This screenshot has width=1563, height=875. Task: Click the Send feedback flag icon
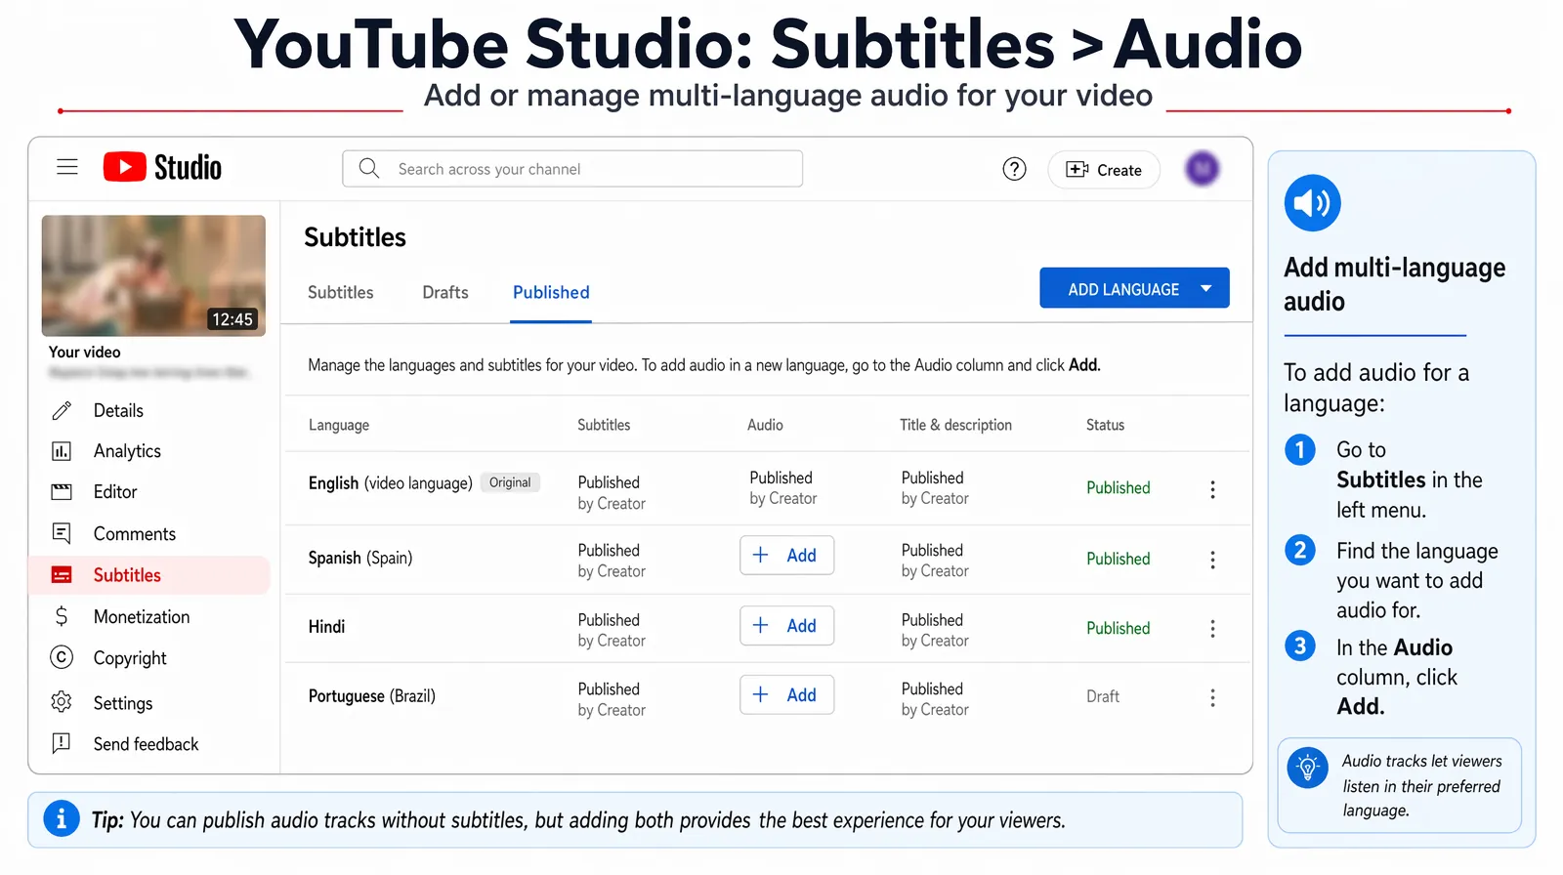click(62, 743)
